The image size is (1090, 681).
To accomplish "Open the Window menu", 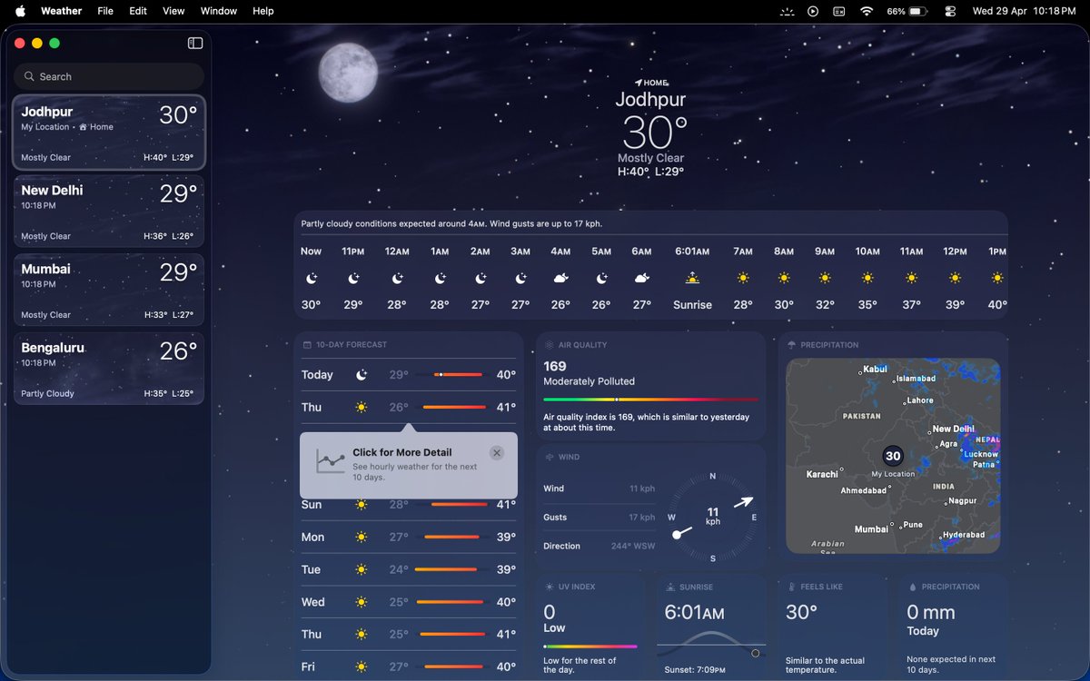I will click(x=219, y=11).
